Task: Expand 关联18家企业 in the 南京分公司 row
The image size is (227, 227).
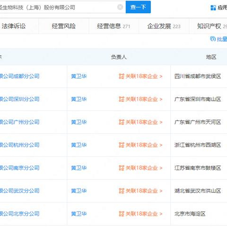Action: (x=144, y=168)
